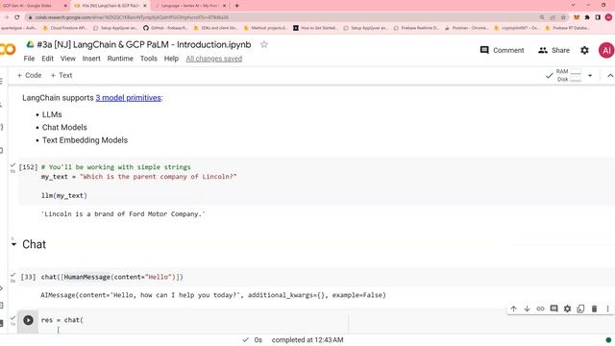The height and width of the screenshot is (346, 615).
Task: Go to Colab home logo
Action: (x=8, y=49)
